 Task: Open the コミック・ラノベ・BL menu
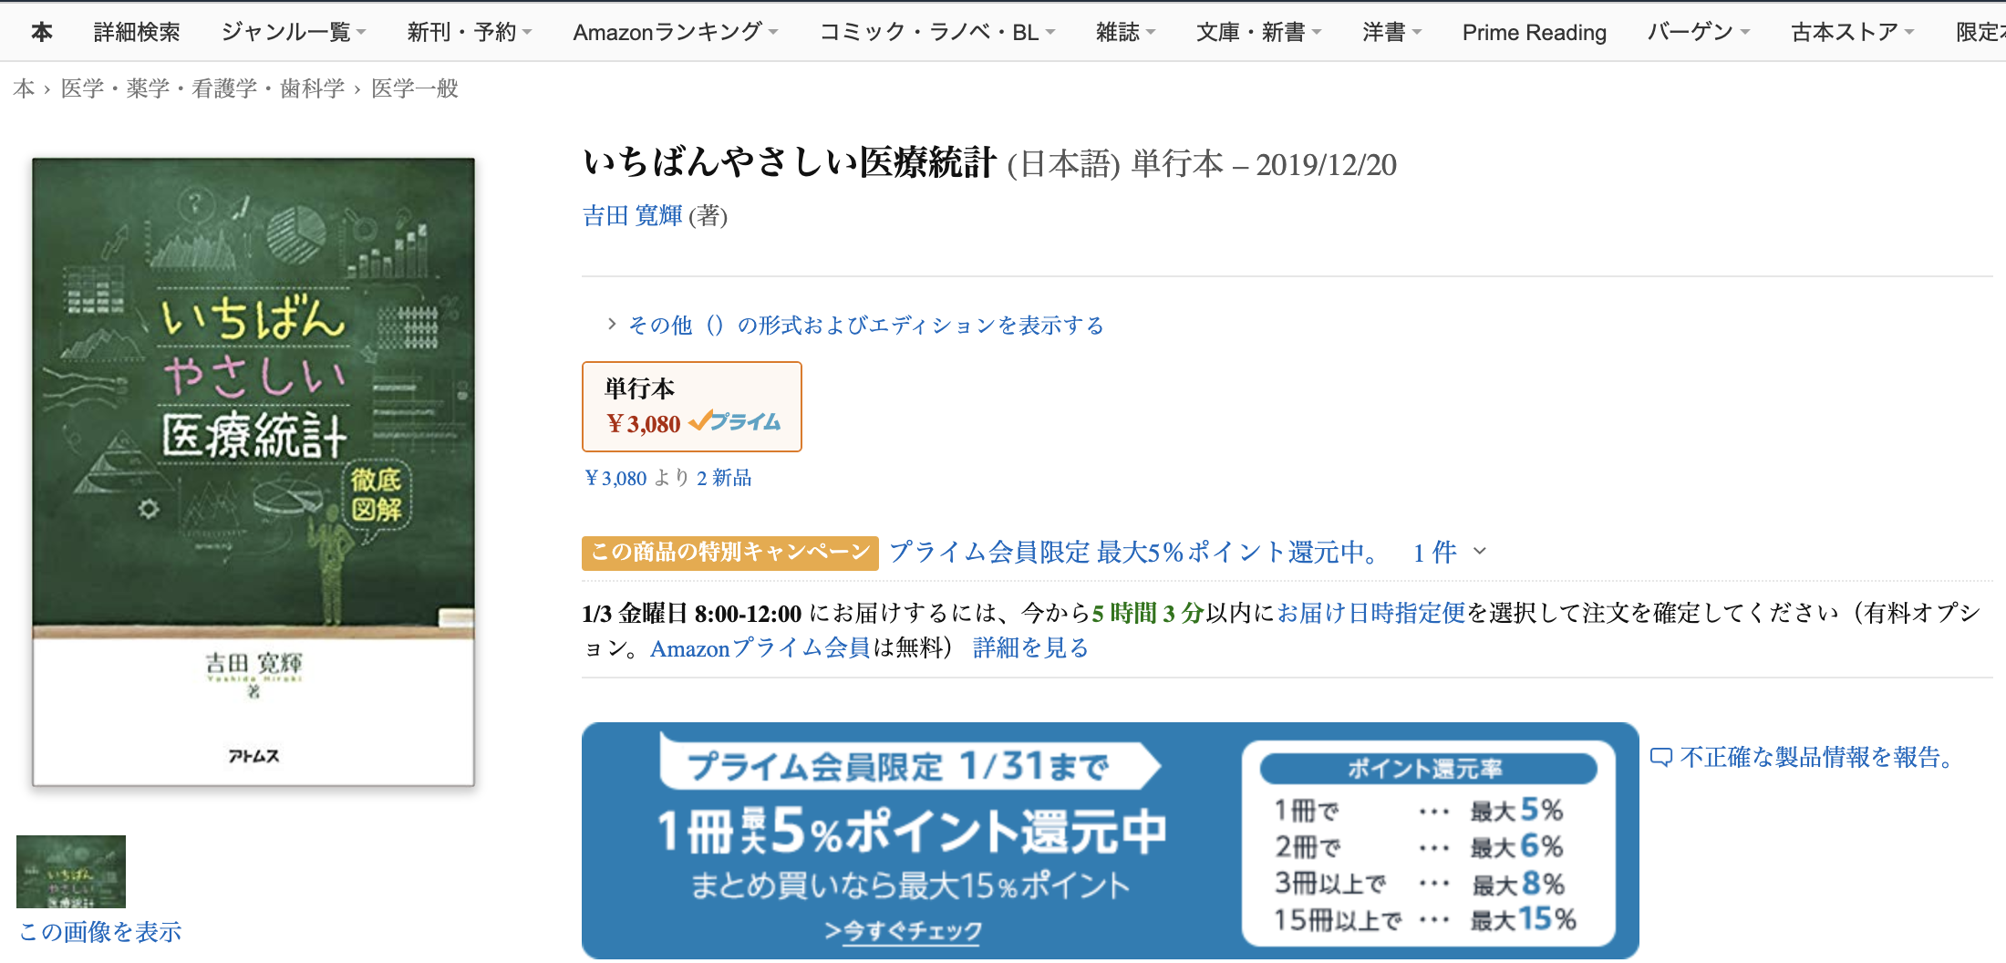tap(937, 32)
